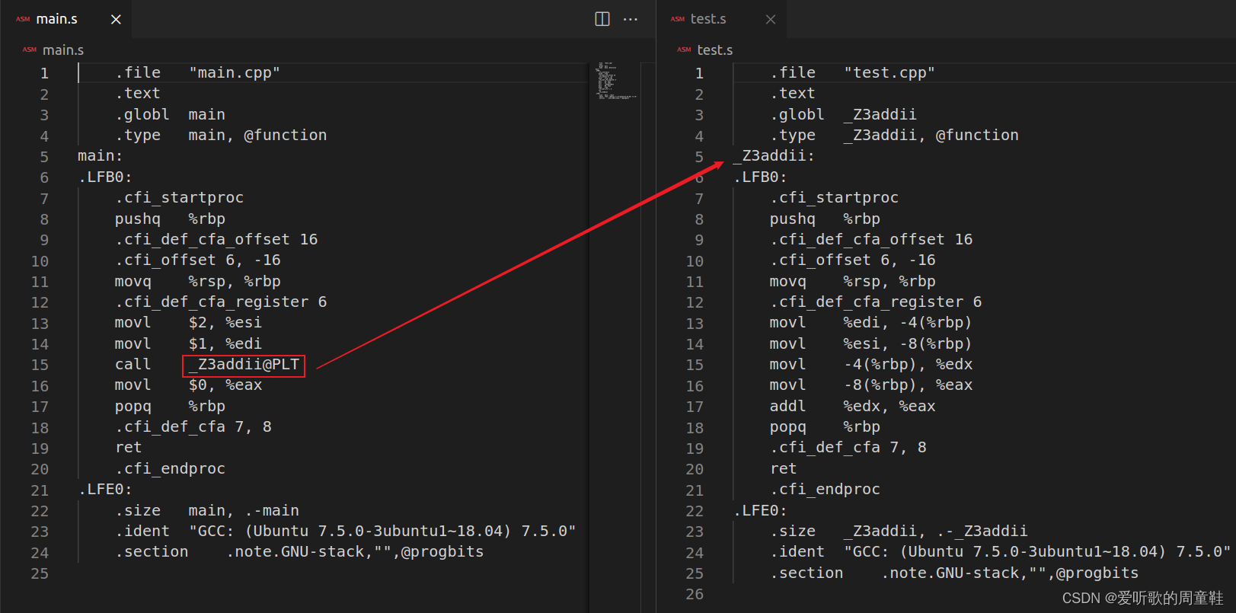Screen dimensions: 1236x613
Task: Click '.type main, @function' line in main.s
Action: click(221, 135)
